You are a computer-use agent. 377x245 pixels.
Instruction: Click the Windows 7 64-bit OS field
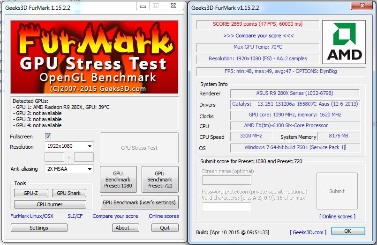[x=295, y=148]
